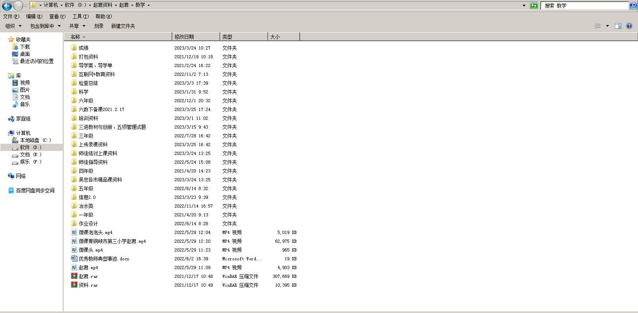Sort by the 修改日期 column header

pyautogui.click(x=196, y=37)
